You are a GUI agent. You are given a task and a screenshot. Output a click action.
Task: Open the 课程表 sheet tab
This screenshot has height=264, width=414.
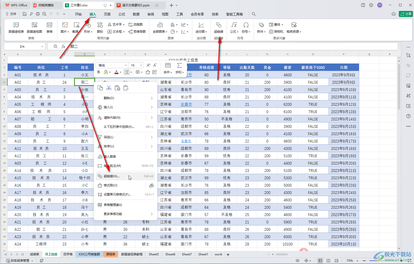111,254
